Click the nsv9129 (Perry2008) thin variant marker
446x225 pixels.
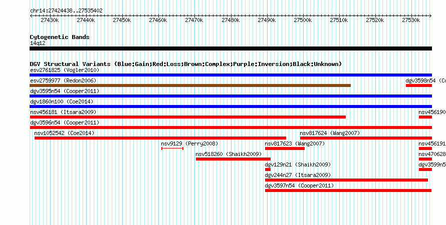click(172, 148)
